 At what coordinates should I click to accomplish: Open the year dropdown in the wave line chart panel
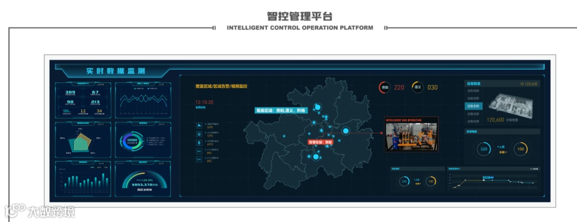pos(163,85)
